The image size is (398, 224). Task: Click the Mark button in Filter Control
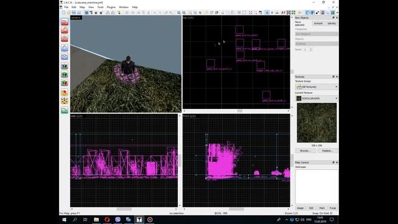coord(322,208)
